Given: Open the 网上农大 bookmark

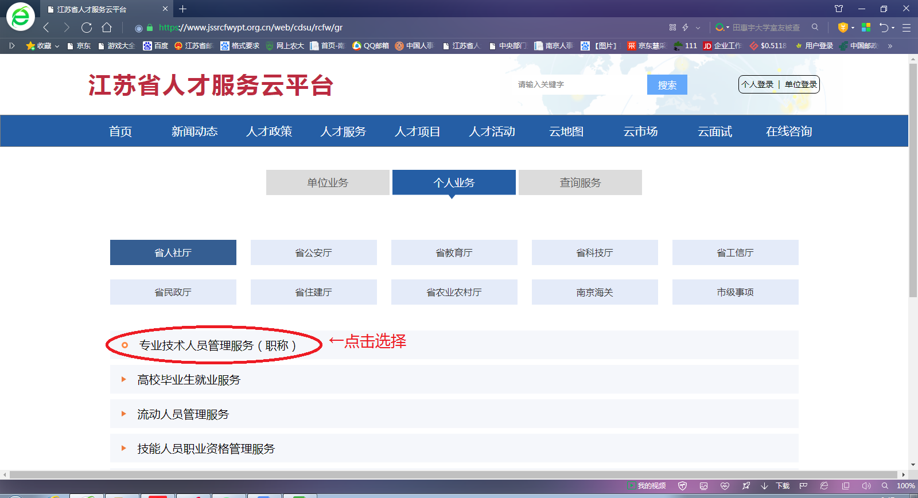Looking at the screenshot, I should click(285, 46).
